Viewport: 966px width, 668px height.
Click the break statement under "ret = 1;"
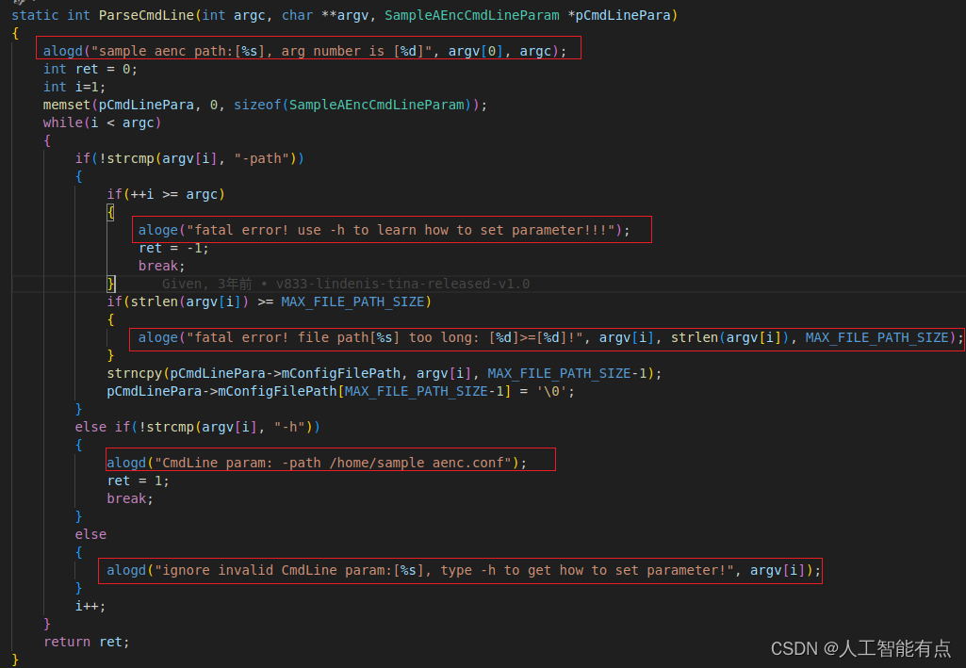click(129, 498)
